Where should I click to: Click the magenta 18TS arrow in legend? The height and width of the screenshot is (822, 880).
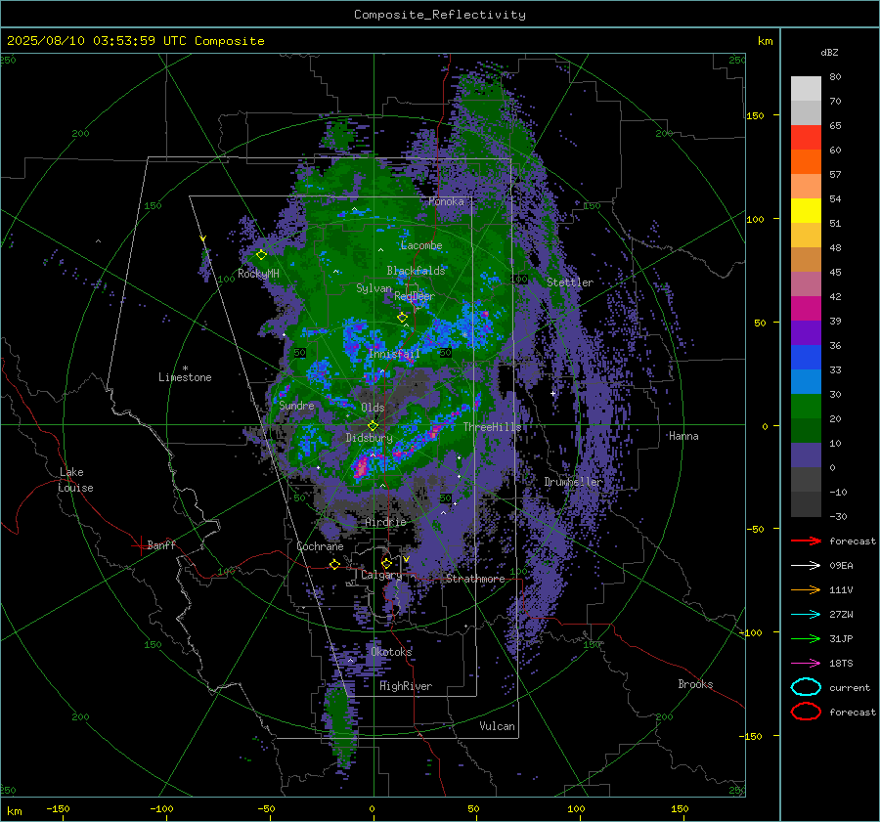pyautogui.click(x=806, y=664)
